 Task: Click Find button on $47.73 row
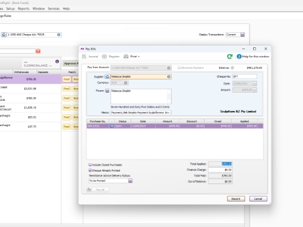click(66, 127)
